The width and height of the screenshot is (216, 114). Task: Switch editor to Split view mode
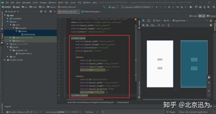coord(202,16)
